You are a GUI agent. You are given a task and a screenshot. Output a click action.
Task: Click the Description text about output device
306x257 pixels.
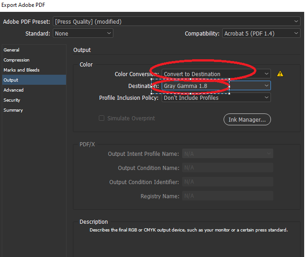(189, 230)
